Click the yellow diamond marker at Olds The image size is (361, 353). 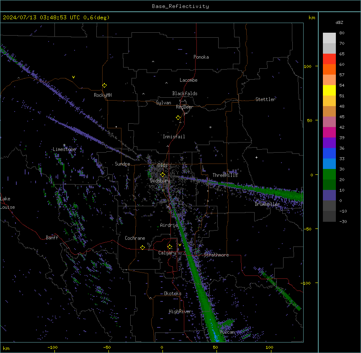(162, 175)
